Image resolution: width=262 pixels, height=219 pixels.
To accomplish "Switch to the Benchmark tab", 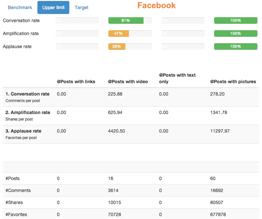I will click(x=20, y=7).
